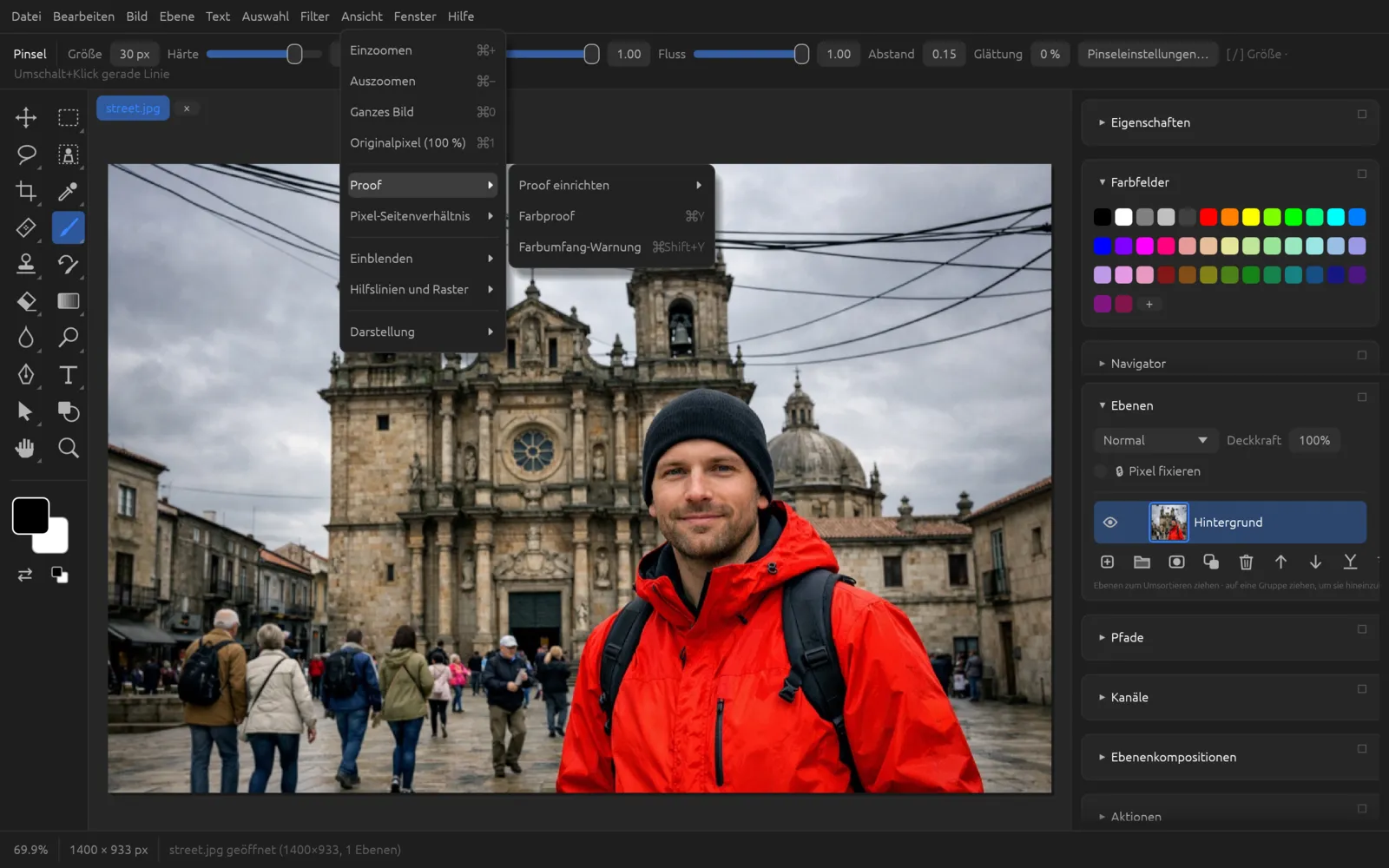Add new swatch with plus button
This screenshot has height=868, width=1389.
click(1149, 304)
